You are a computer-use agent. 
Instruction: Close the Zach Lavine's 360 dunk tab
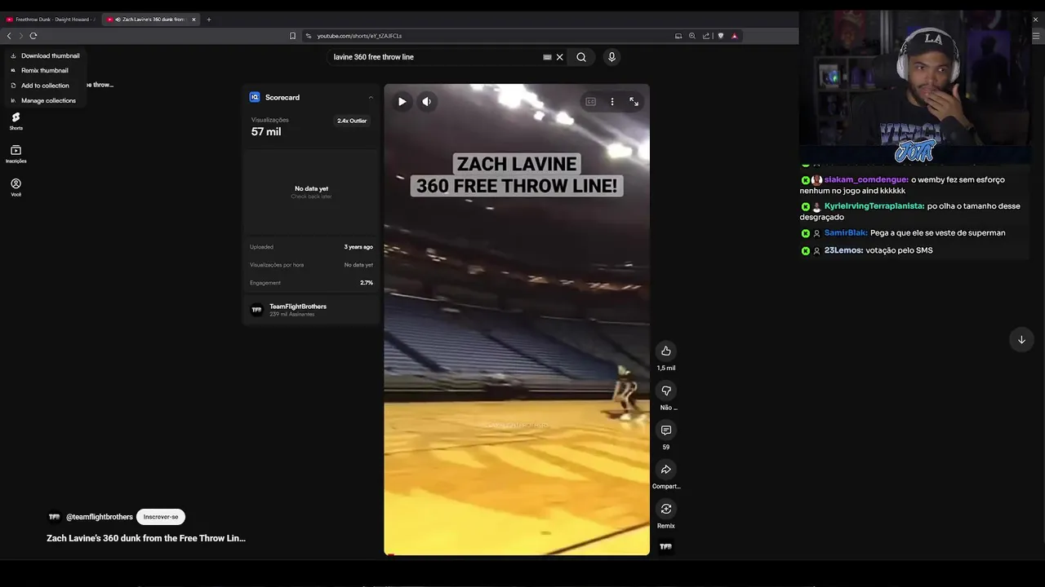click(193, 20)
